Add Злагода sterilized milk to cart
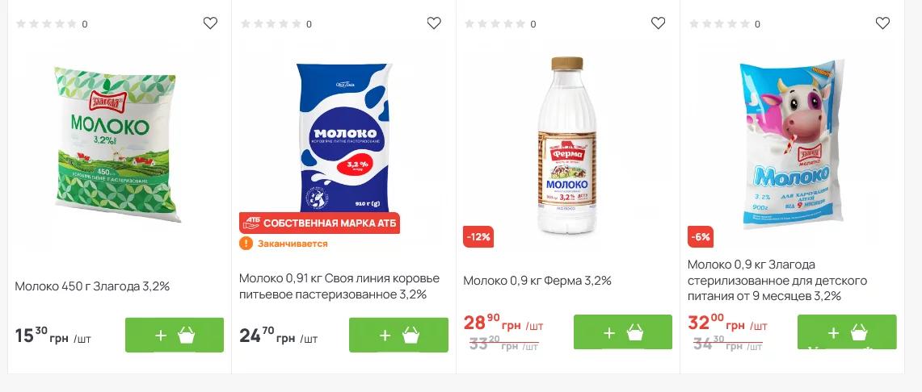The width and height of the screenshot is (922, 392). pyautogui.click(x=847, y=332)
